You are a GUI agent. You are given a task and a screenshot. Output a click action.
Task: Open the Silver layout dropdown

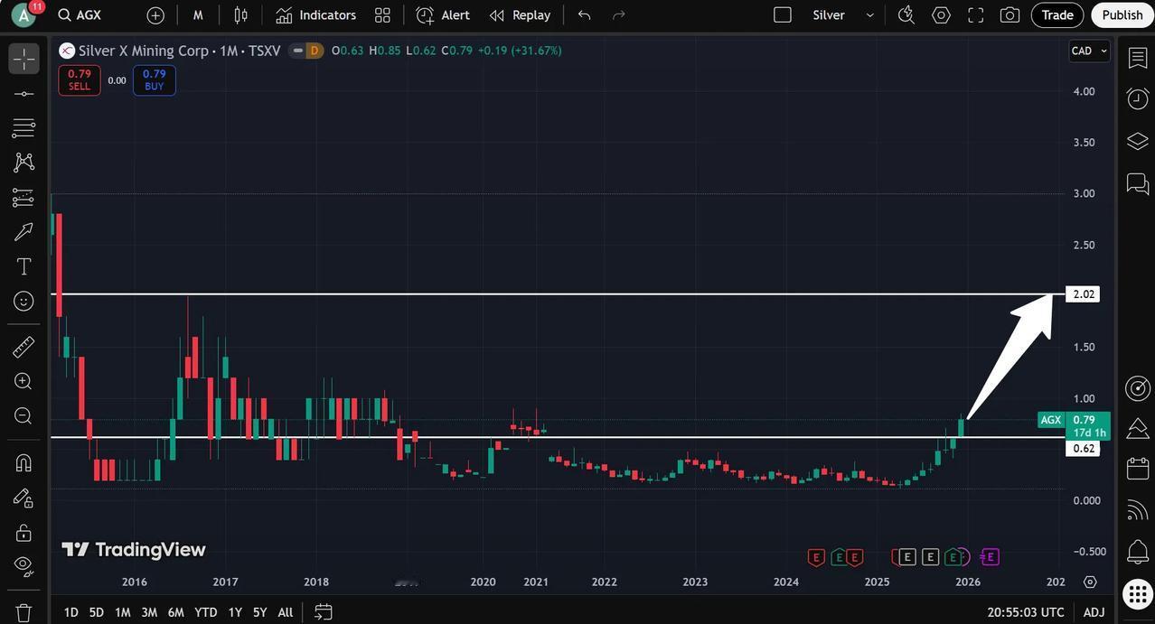843,15
